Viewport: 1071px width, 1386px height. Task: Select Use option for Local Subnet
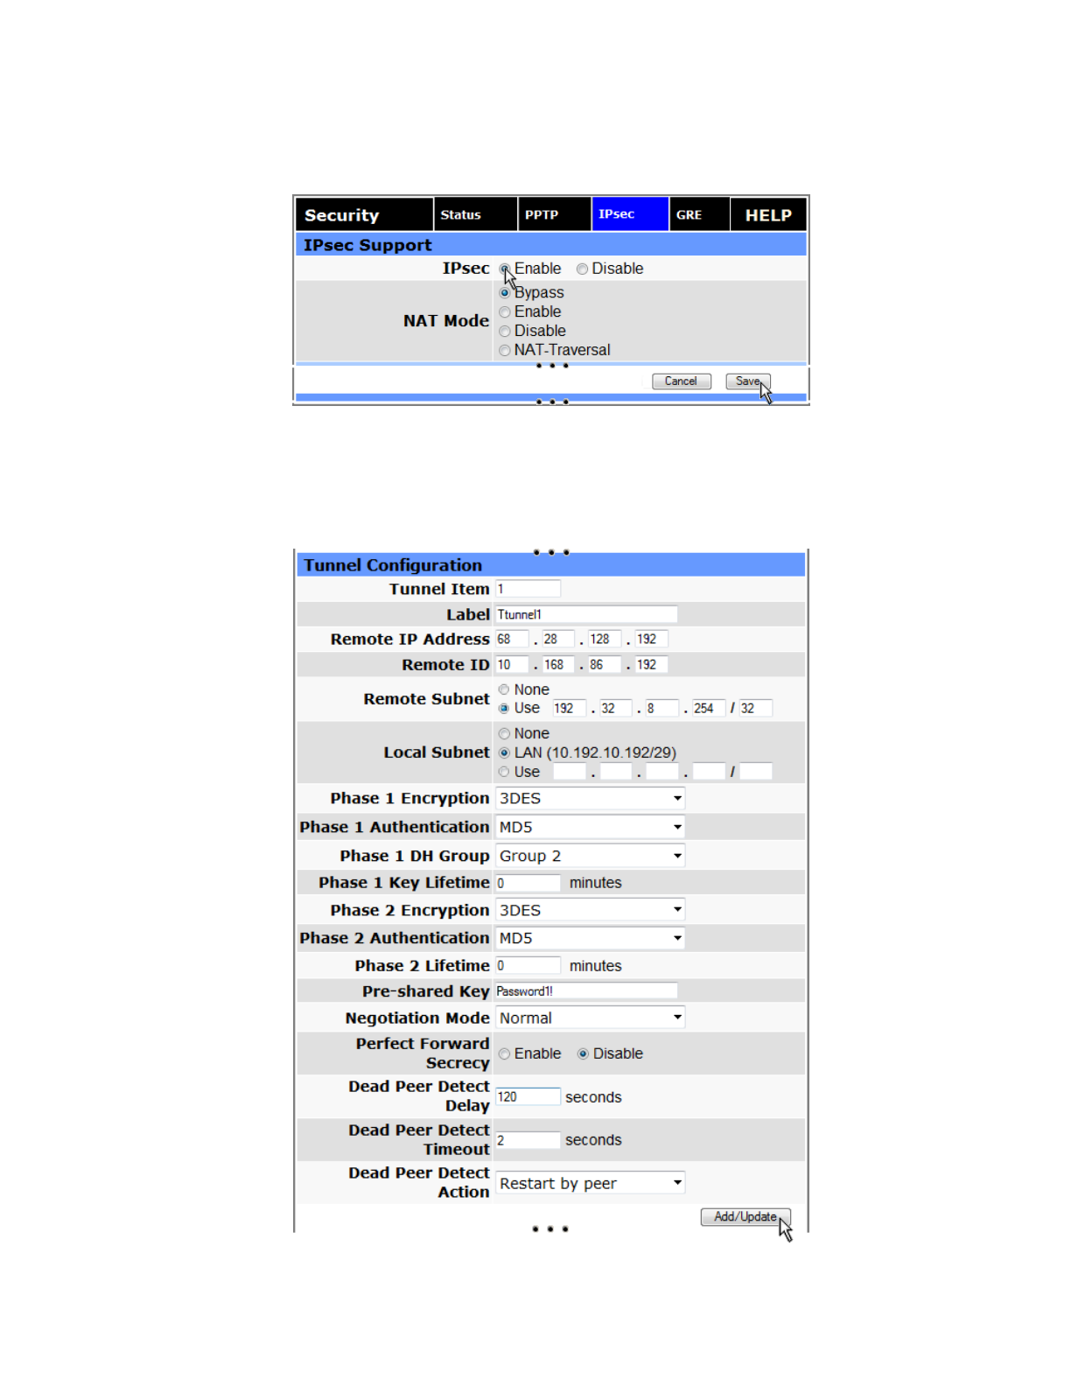(504, 772)
